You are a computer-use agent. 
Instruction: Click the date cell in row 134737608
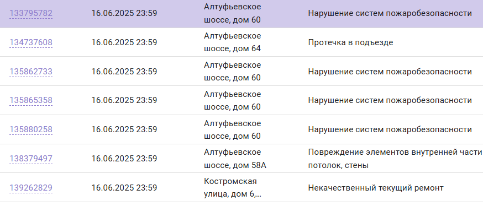click(124, 42)
